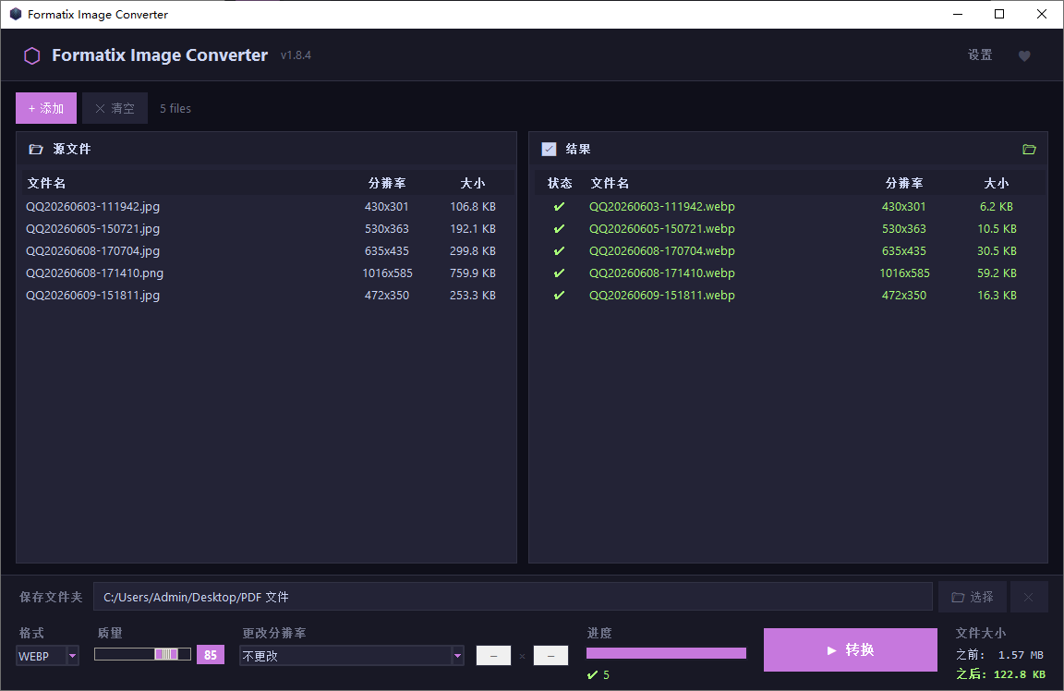Select result QQ20260608-171410.webp
Viewport: 1064px width, 691px height.
coord(788,273)
